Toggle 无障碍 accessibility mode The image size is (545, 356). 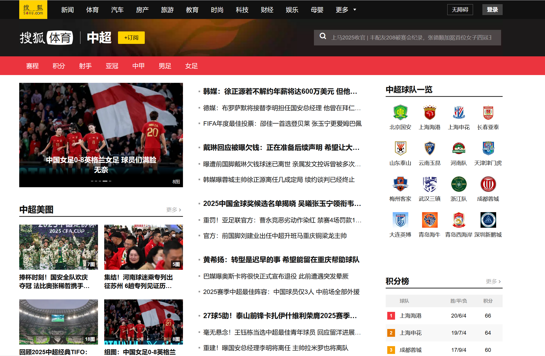click(x=460, y=10)
